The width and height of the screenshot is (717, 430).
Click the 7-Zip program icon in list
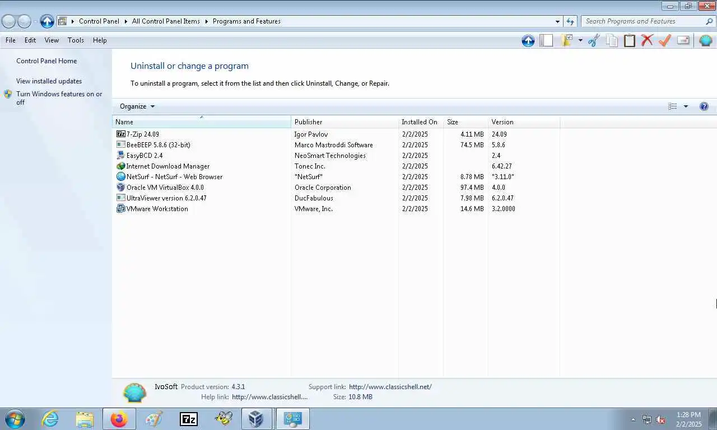120,134
